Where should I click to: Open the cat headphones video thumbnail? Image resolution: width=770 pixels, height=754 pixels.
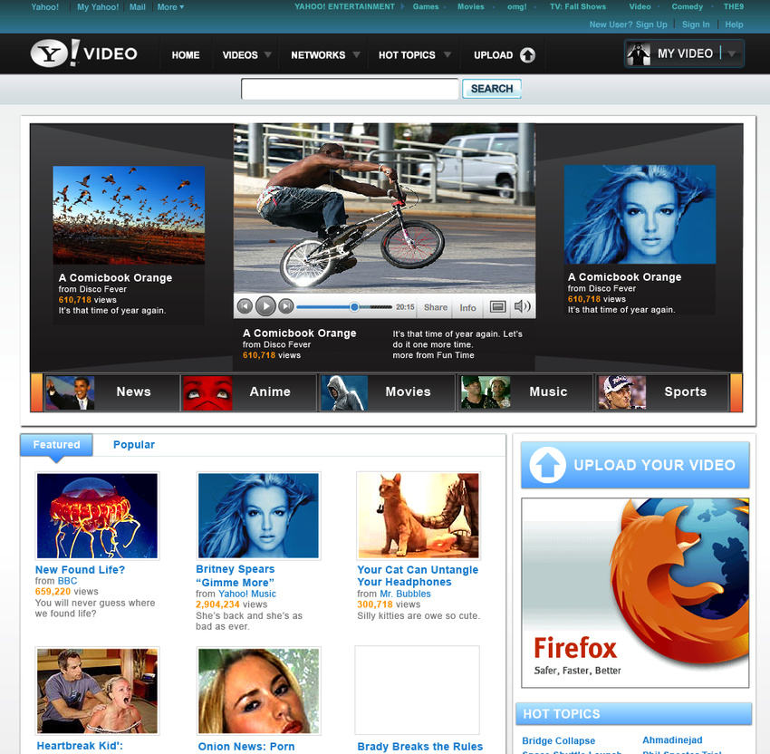[x=419, y=516]
